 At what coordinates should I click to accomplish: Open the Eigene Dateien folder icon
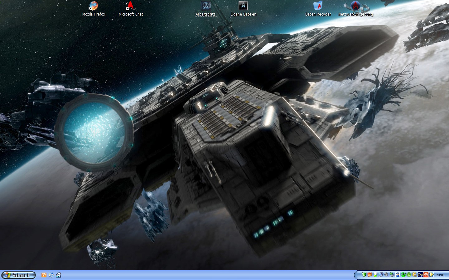pos(243,6)
